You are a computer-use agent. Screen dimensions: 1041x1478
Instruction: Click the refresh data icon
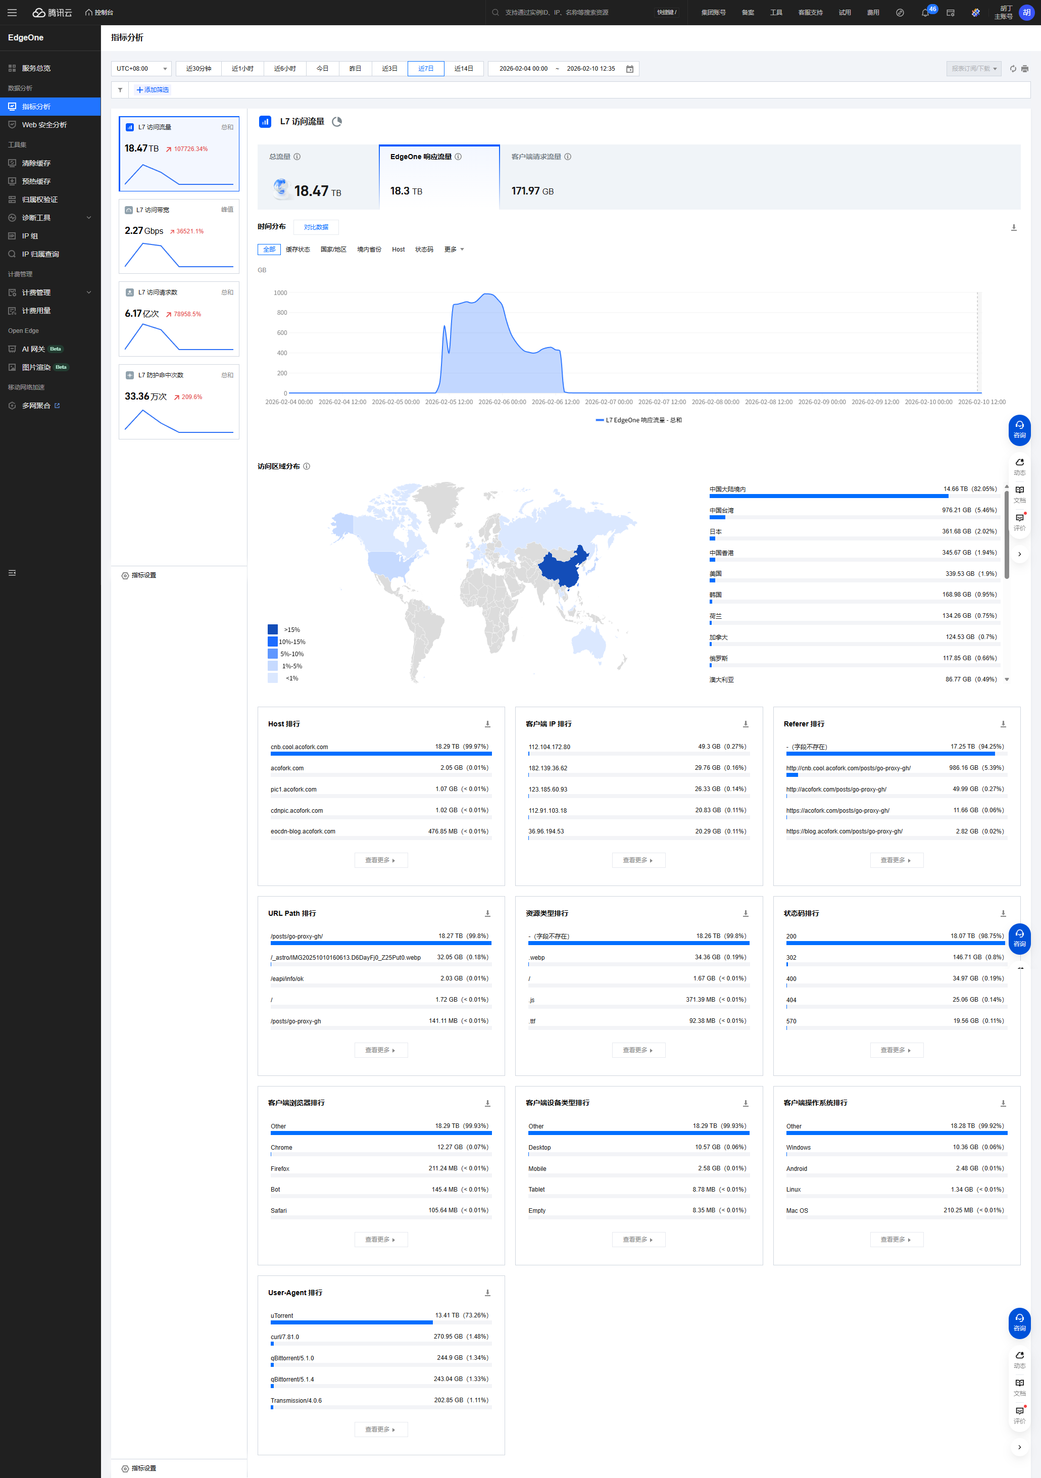coord(1013,69)
